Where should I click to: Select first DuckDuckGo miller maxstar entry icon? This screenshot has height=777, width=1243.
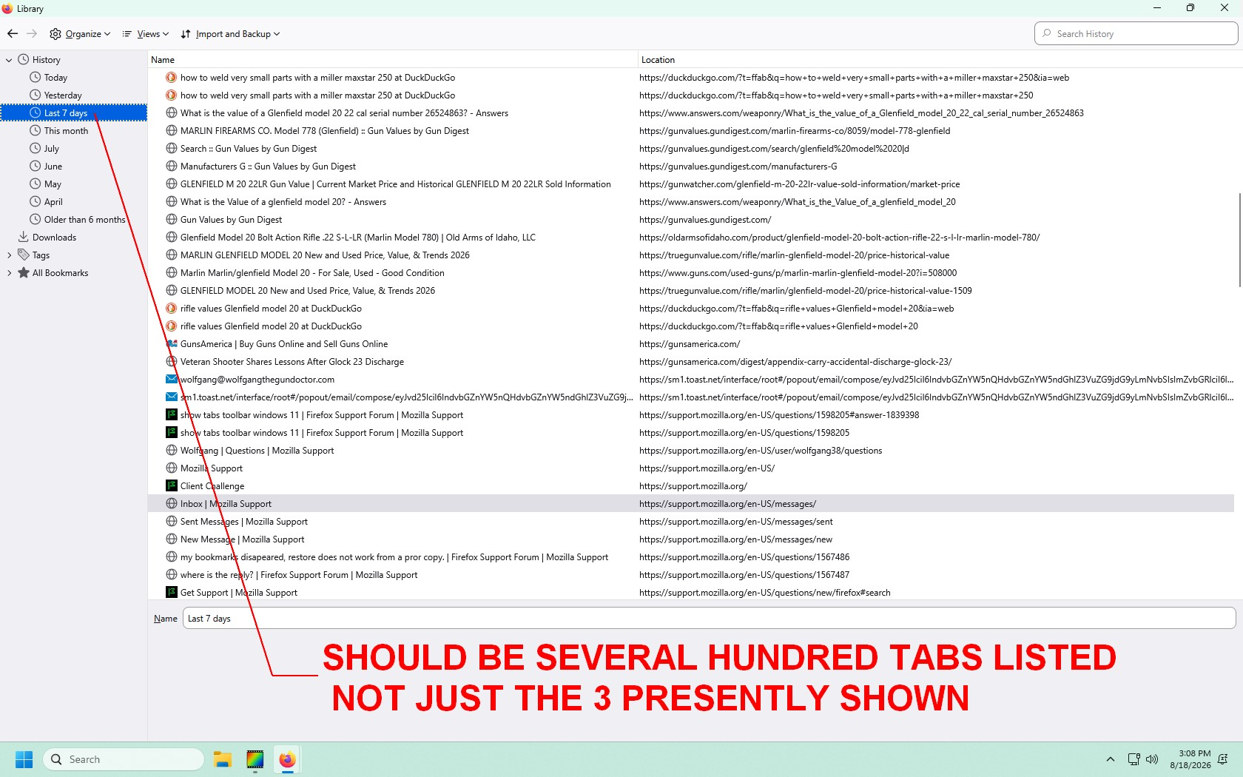tap(171, 78)
